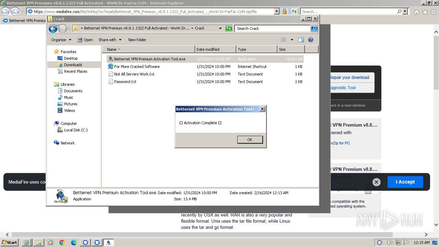Refresh the Crack folder view
Screen dimensions: 439x247
point(229,28)
